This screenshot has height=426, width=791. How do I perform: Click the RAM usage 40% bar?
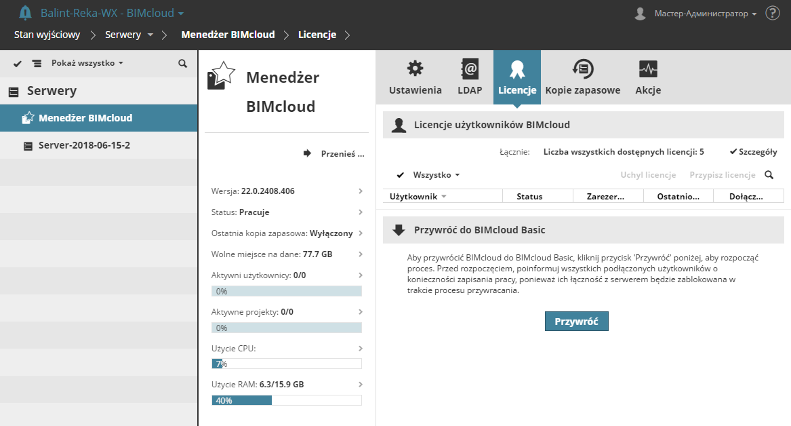[x=287, y=400]
